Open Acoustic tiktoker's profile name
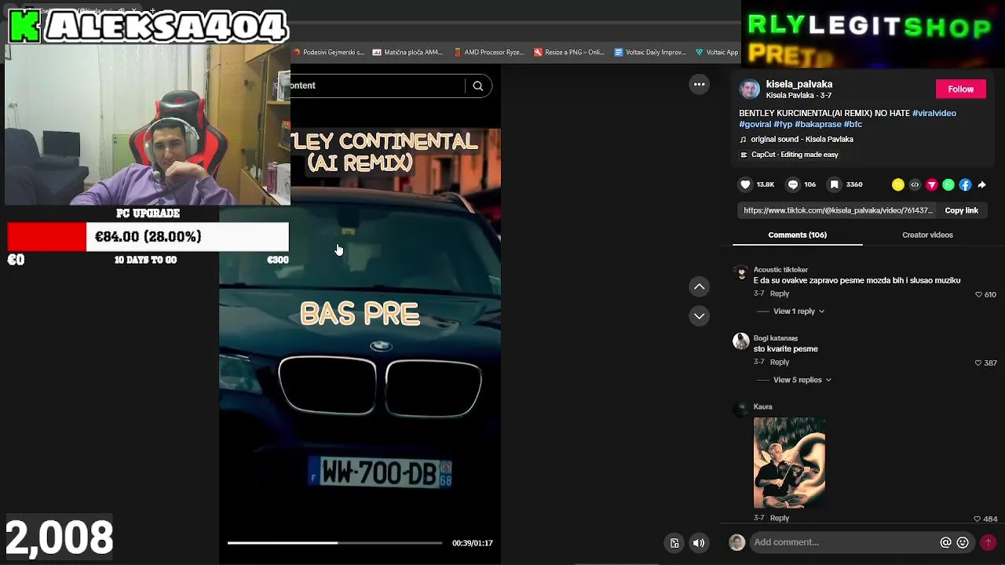 tap(780, 270)
